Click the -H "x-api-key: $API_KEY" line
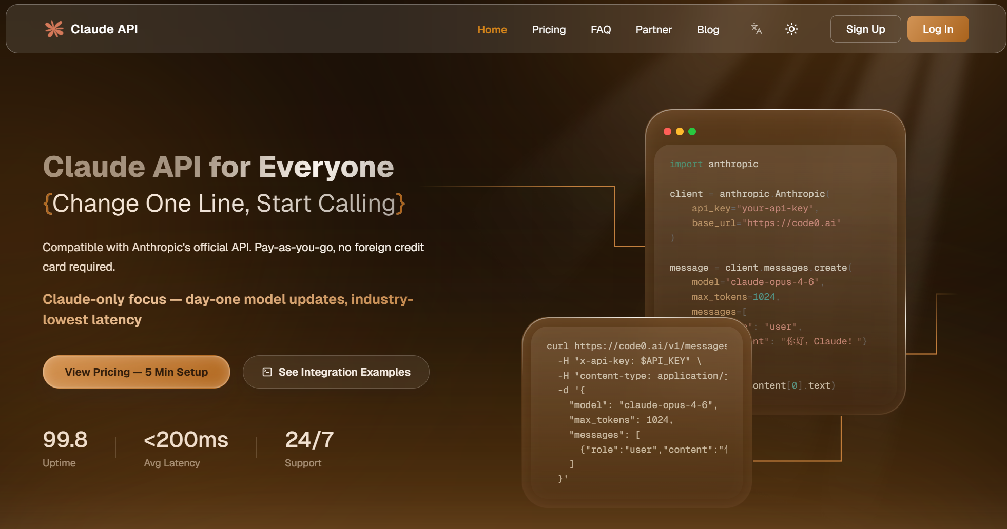 coord(630,361)
